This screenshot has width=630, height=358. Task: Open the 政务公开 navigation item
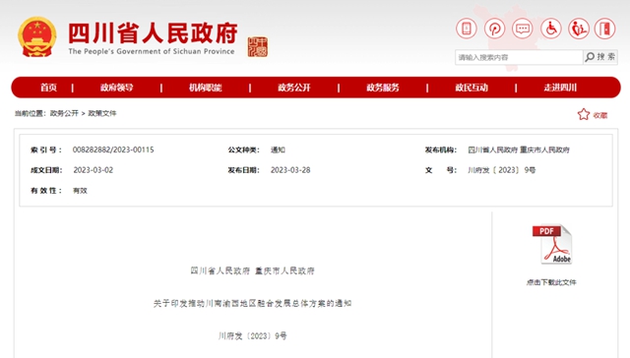pyautogui.click(x=294, y=88)
